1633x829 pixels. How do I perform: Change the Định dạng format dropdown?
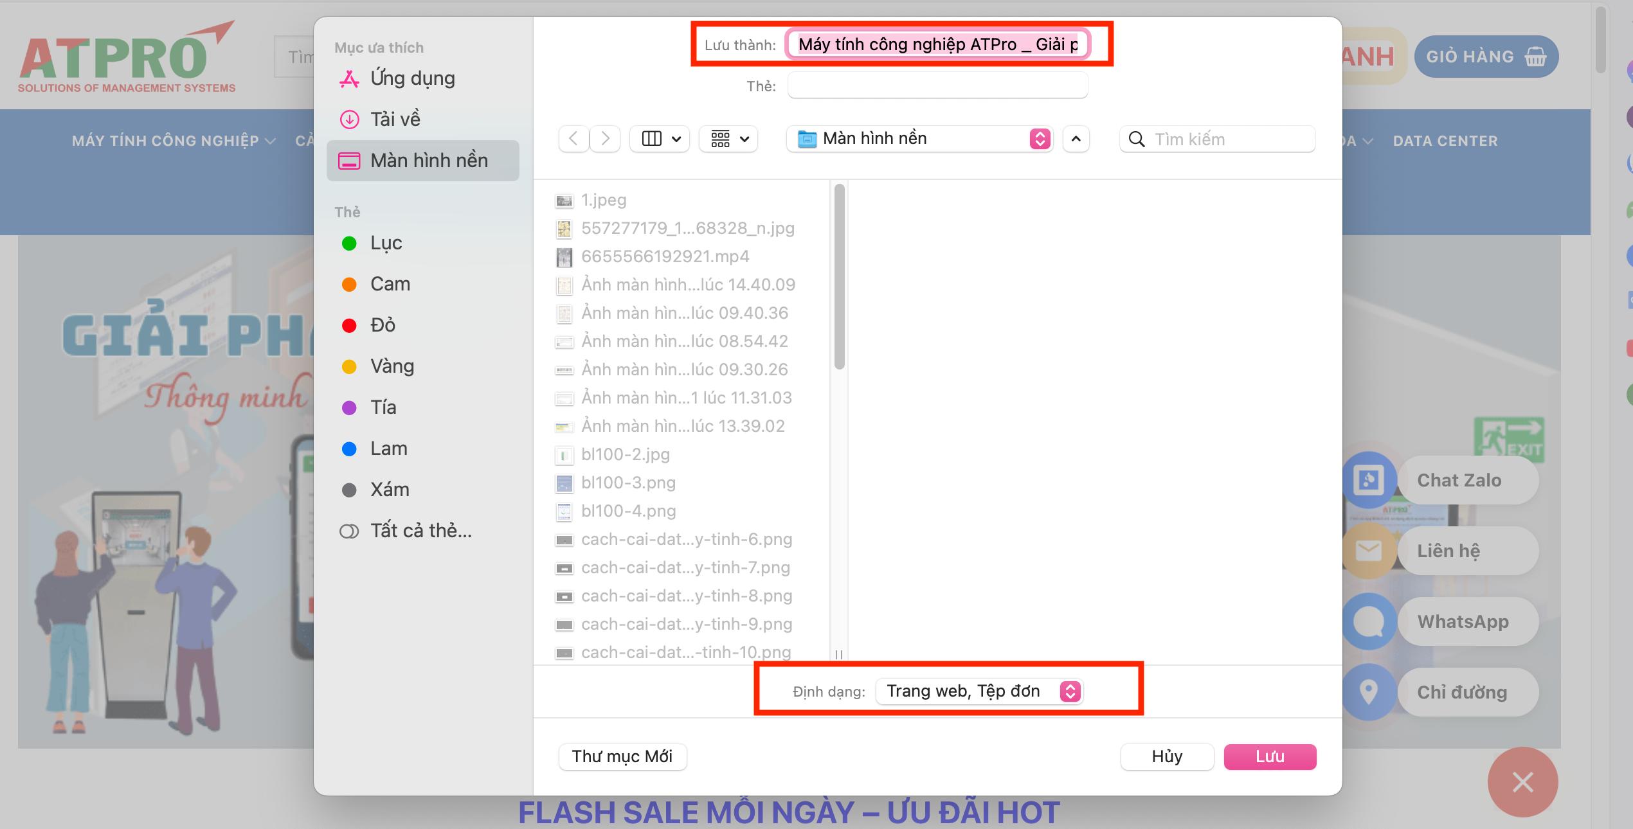pyautogui.click(x=979, y=691)
